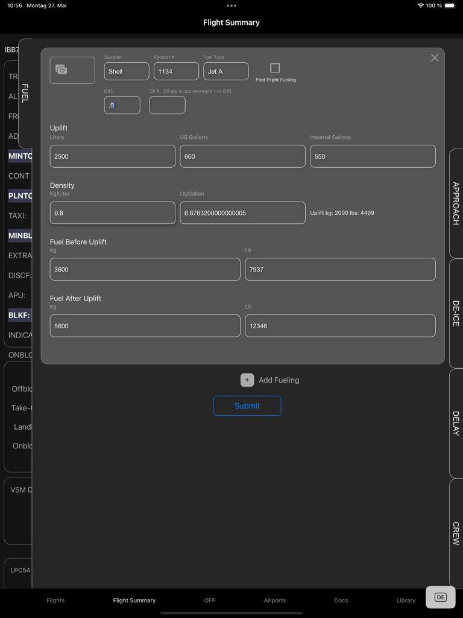Click the Receipt # input field
463x618 pixels.
click(x=176, y=71)
